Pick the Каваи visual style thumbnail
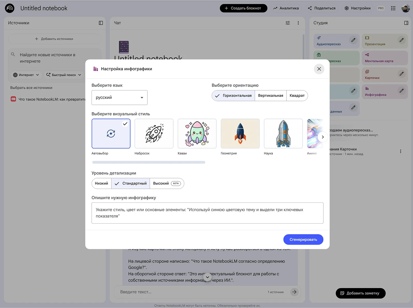 197,134
